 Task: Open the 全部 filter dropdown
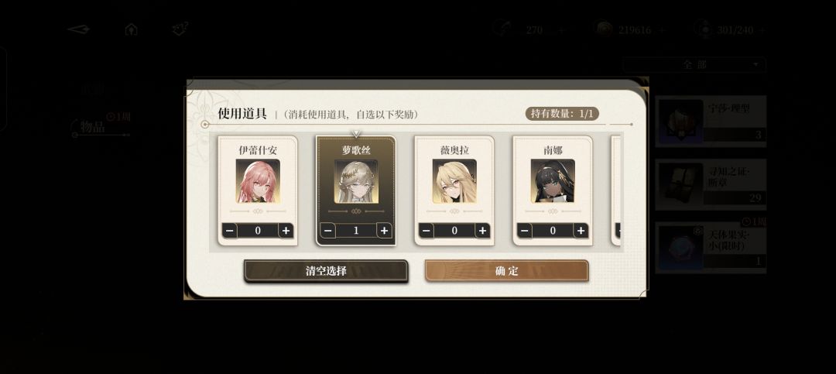694,64
